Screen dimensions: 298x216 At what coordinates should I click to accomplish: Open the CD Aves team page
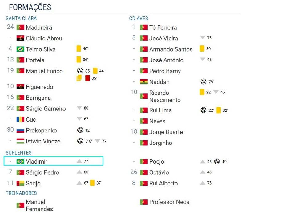click(139, 19)
